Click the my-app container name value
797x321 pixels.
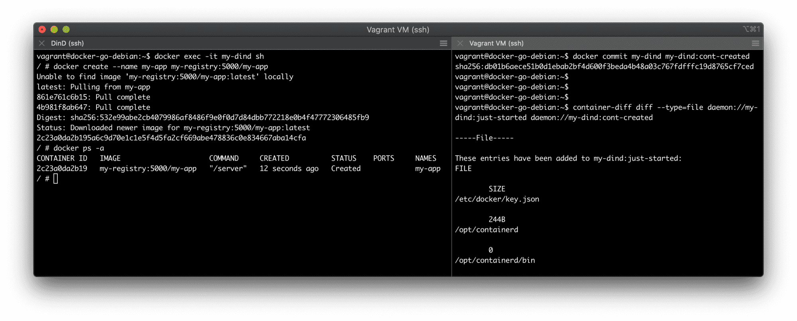[428, 169]
